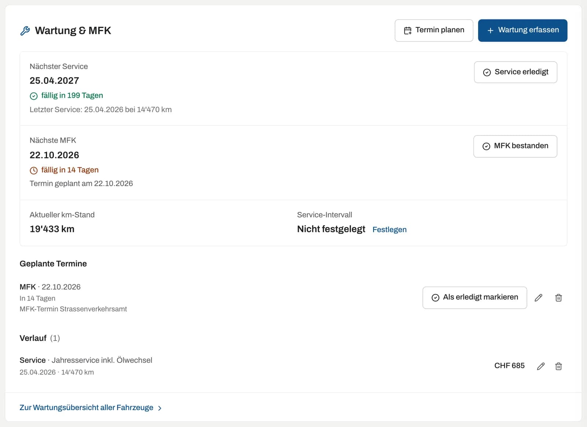Screen dimensions: 587x427
Task: Click the MFK-Termin Strassenverkehrsamt note
Action: (x=73, y=309)
